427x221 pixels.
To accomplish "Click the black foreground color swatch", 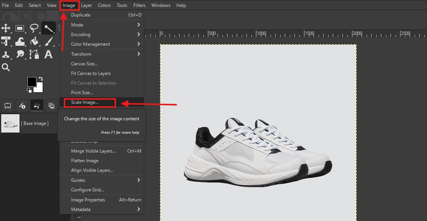I will (32, 81).
